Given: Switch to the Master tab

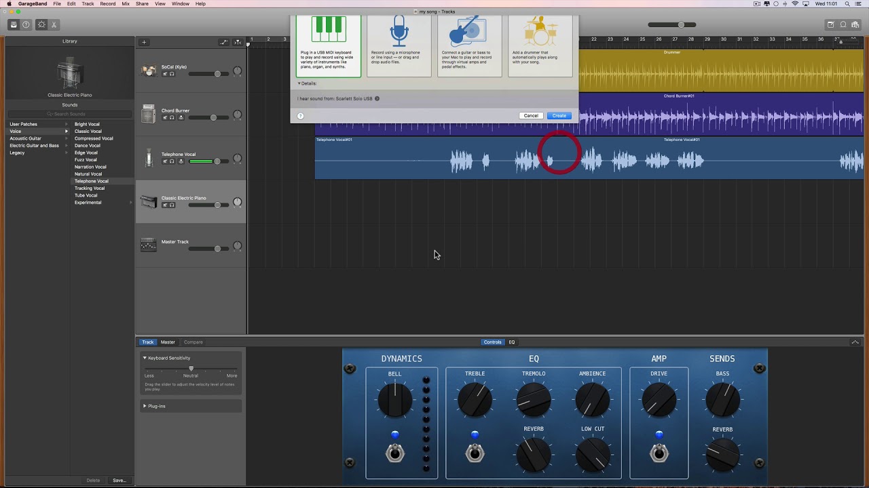Looking at the screenshot, I should 168,342.
